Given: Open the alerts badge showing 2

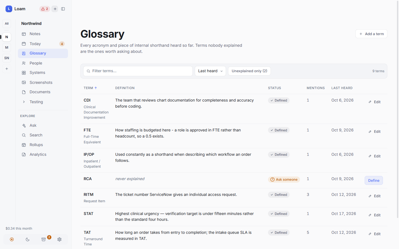Looking at the screenshot, I should 45,9.
